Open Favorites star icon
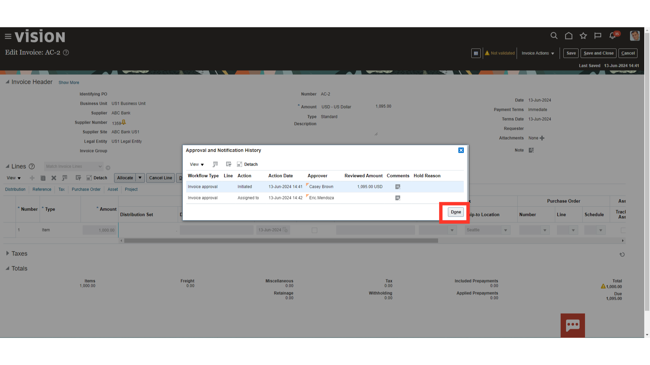 583,36
